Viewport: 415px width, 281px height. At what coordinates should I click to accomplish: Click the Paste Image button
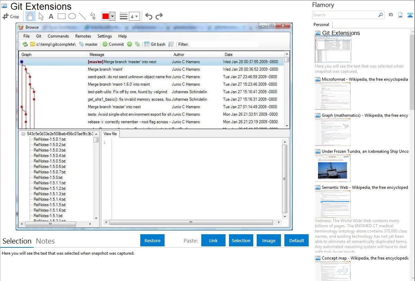(x=268, y=240)
